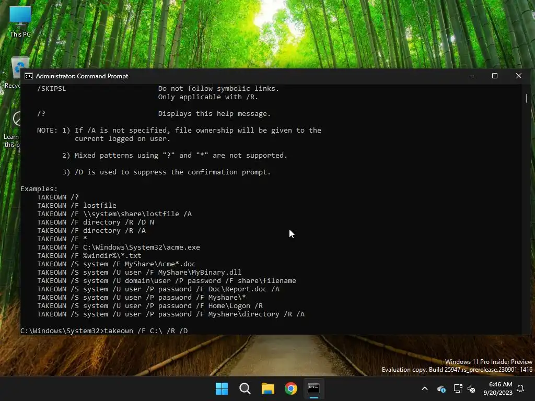Click the 'TAKEOWN /F directory /R /D N' line

[96, 222]
